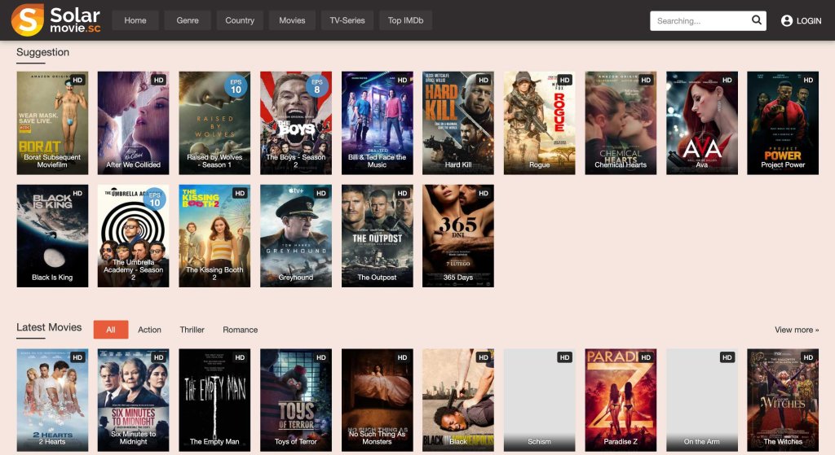Open the Country menu
Image resolution: width=835 pixels, height=455 pixels.
tap(240, 20)
